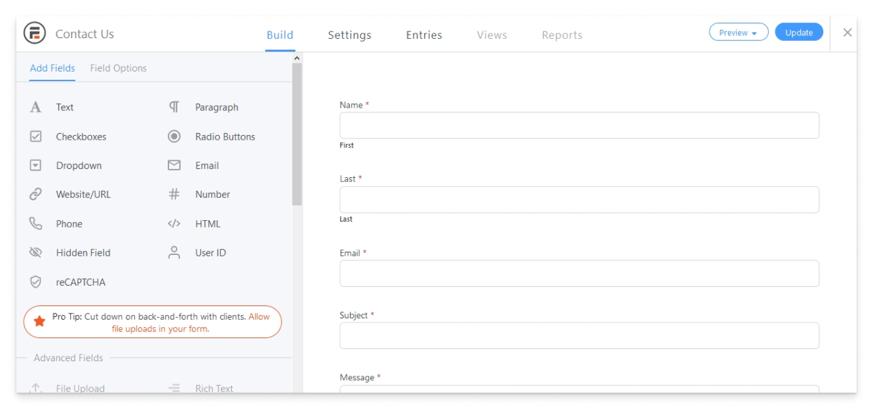Viewport: 873px width, 409px height.
Task: Add a Checkboxes field
Action: (80, 136)
